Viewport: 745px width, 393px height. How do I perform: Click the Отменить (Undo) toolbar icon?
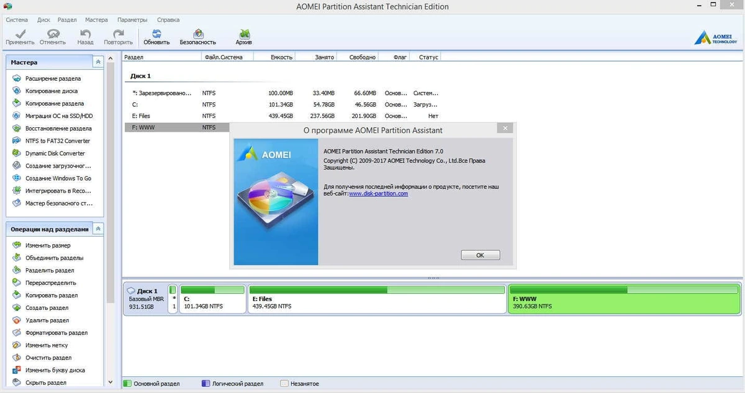(53, 37)
